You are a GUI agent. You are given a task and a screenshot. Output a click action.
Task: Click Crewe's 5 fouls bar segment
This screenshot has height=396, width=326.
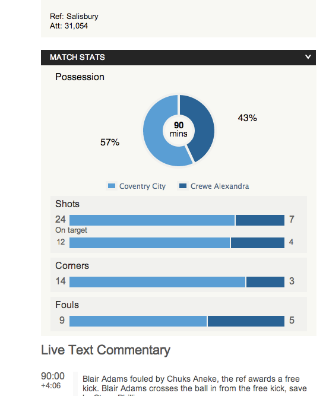coord(246,321)
